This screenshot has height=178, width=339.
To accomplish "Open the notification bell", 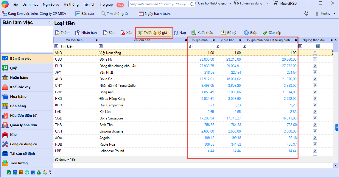I will tap(306, 14).
